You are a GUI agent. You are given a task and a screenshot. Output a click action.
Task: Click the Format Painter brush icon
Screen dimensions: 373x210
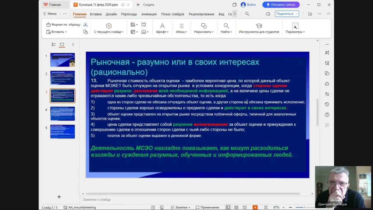pos(48,25)
